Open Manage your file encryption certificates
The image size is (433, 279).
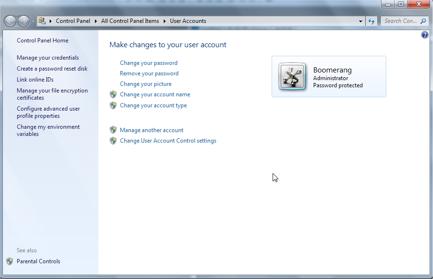point(52,94)
